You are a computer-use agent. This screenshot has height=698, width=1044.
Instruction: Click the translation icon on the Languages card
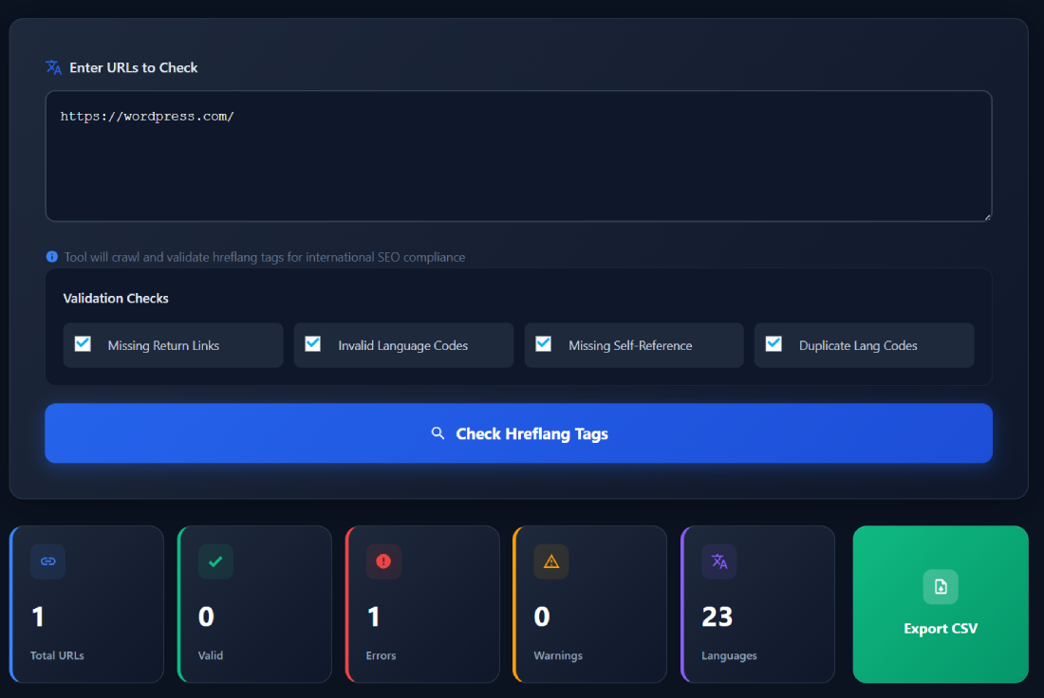pos(718,561)
